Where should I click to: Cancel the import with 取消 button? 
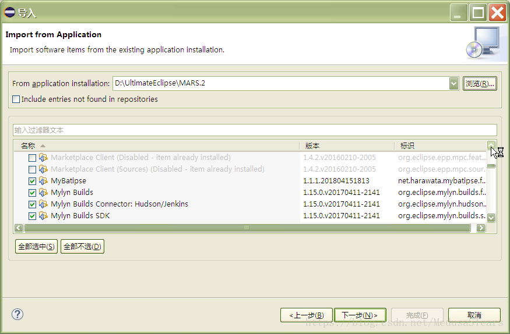474,315
